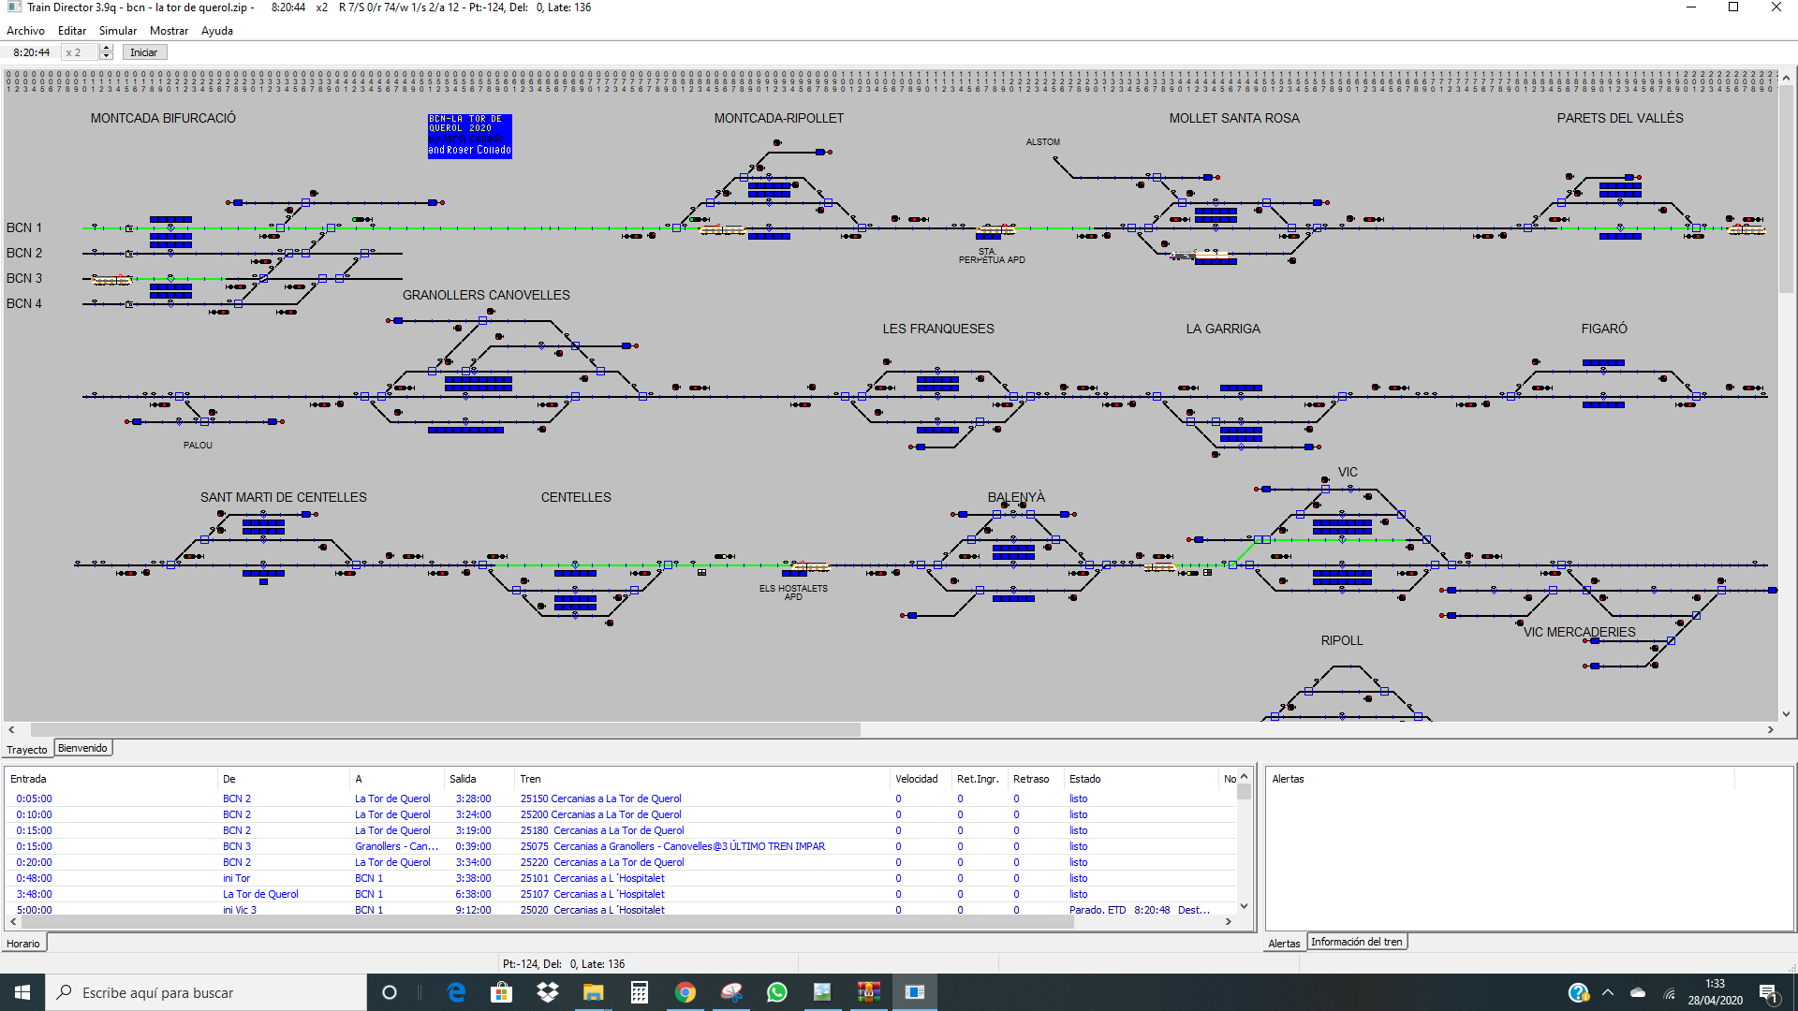Open Calculator from the taskbar
Viewport: 1798px width, 1011px height.
point(640,992)
